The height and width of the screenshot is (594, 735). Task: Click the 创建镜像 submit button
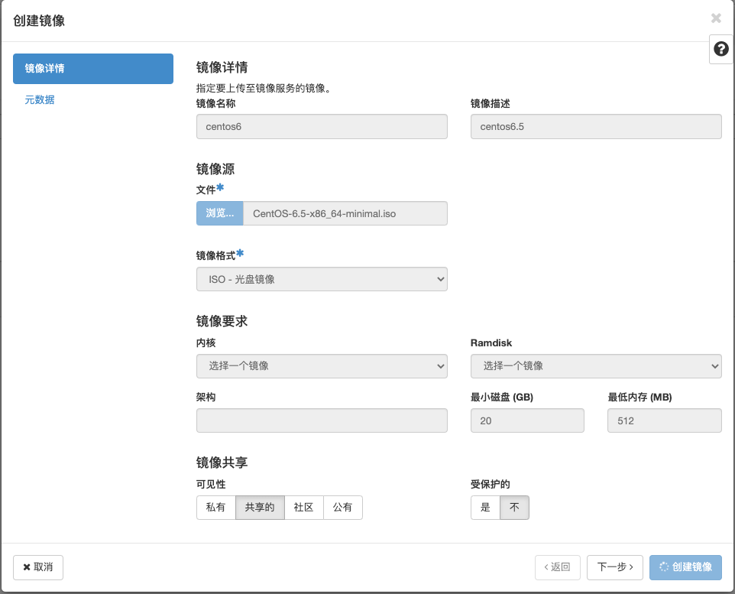click(x=685, y=567)
